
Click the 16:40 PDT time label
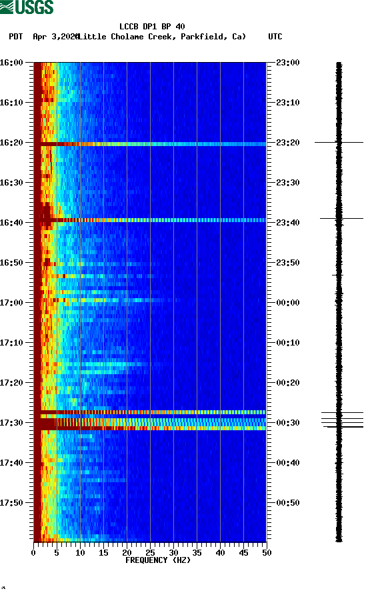click(x=11, y=223)
